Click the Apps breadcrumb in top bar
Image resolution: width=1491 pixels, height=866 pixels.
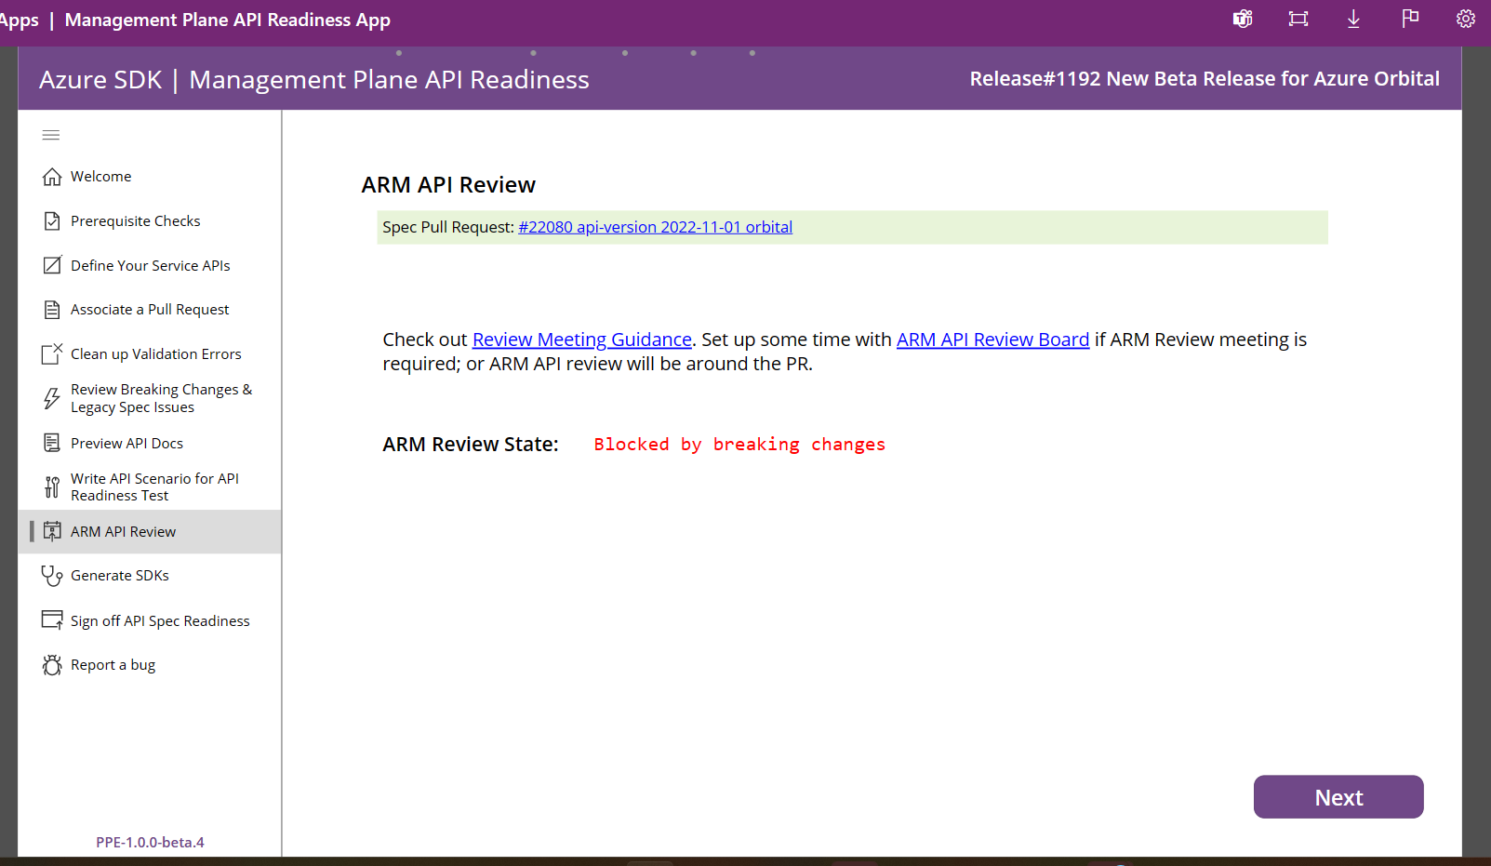point(19,20)
